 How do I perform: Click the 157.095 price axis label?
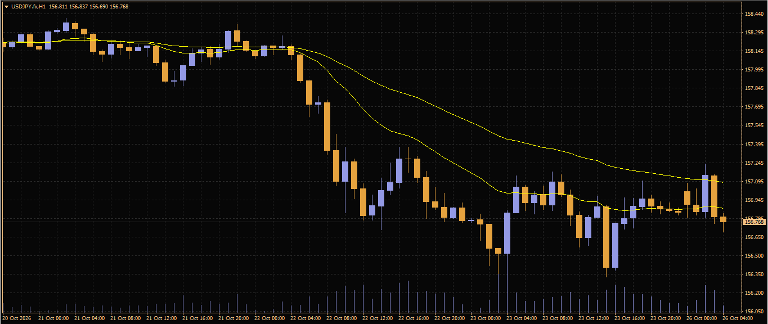[x=754, y=182]
